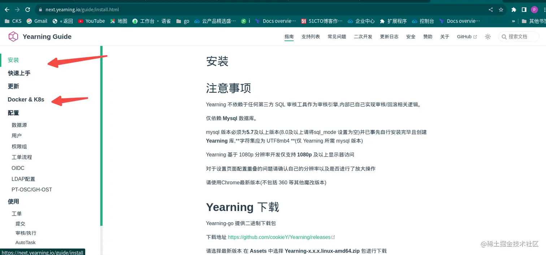The height and width of the screenshot is (255, 546).
Task: Open the go bookmark folder
Action: pos(183,21)
